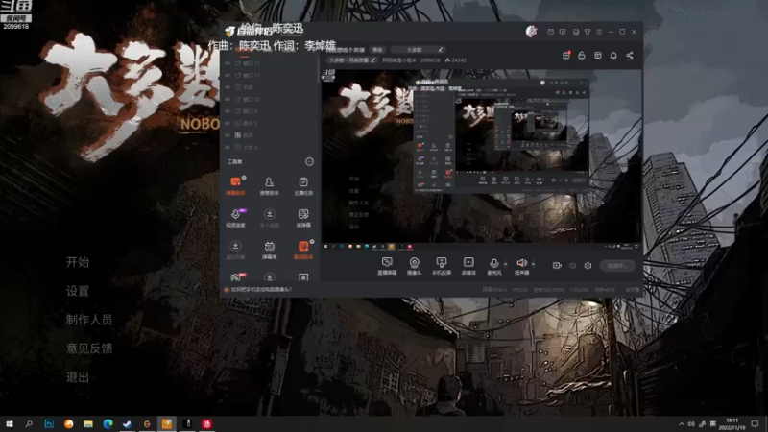Click the shirt skin icon in title bar
Image resolution: width=768 pixels, height=432 pixels.
click(x=588, y=32)
